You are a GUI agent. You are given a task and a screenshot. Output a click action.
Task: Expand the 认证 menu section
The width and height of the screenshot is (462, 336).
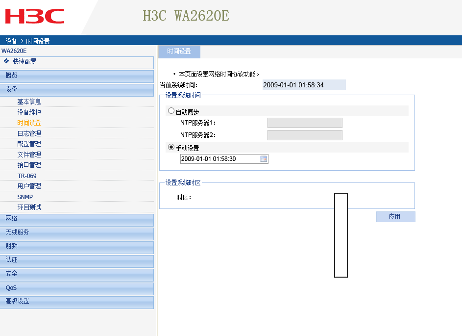(x=76, y=260)
